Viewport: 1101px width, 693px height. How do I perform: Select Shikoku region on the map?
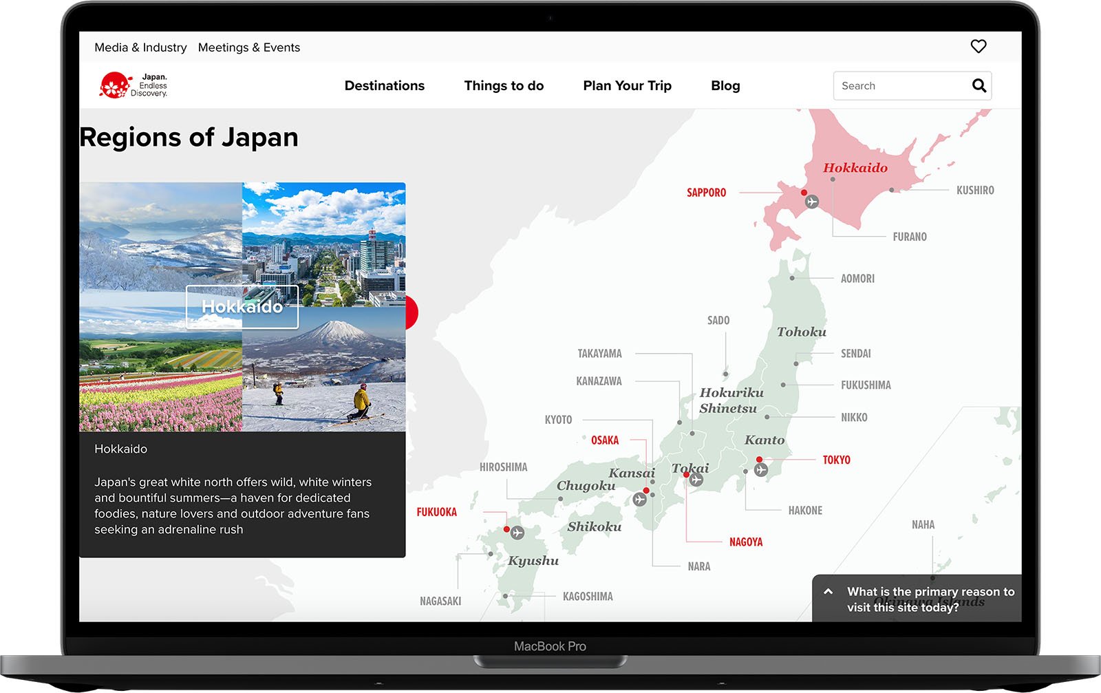(x=595, y=526)
